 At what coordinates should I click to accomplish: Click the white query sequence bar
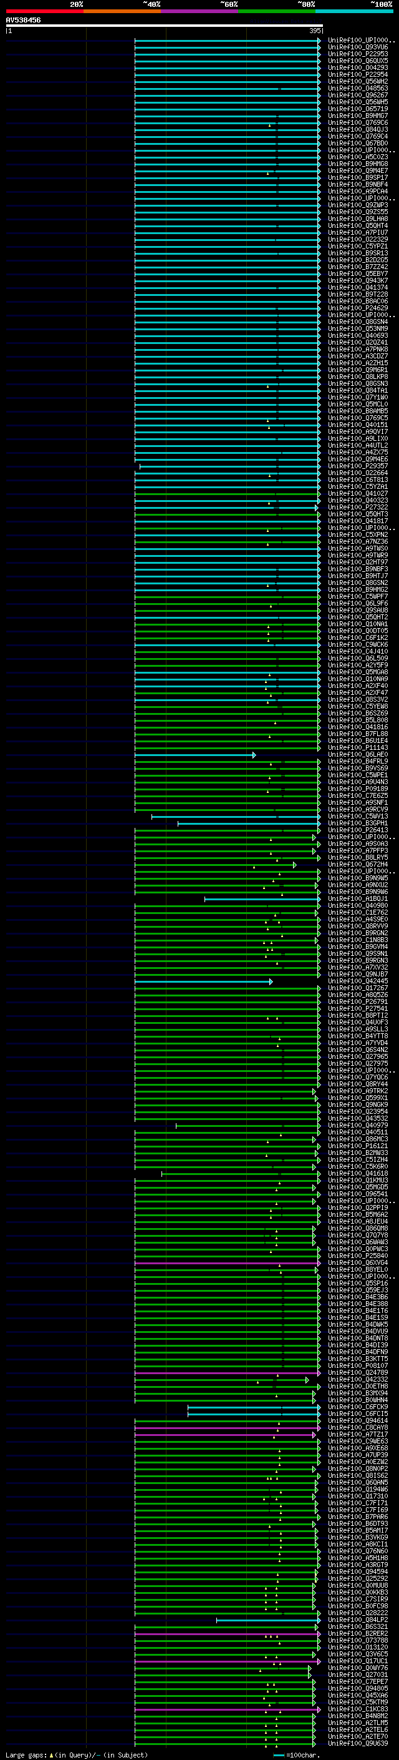pos(165,25)
